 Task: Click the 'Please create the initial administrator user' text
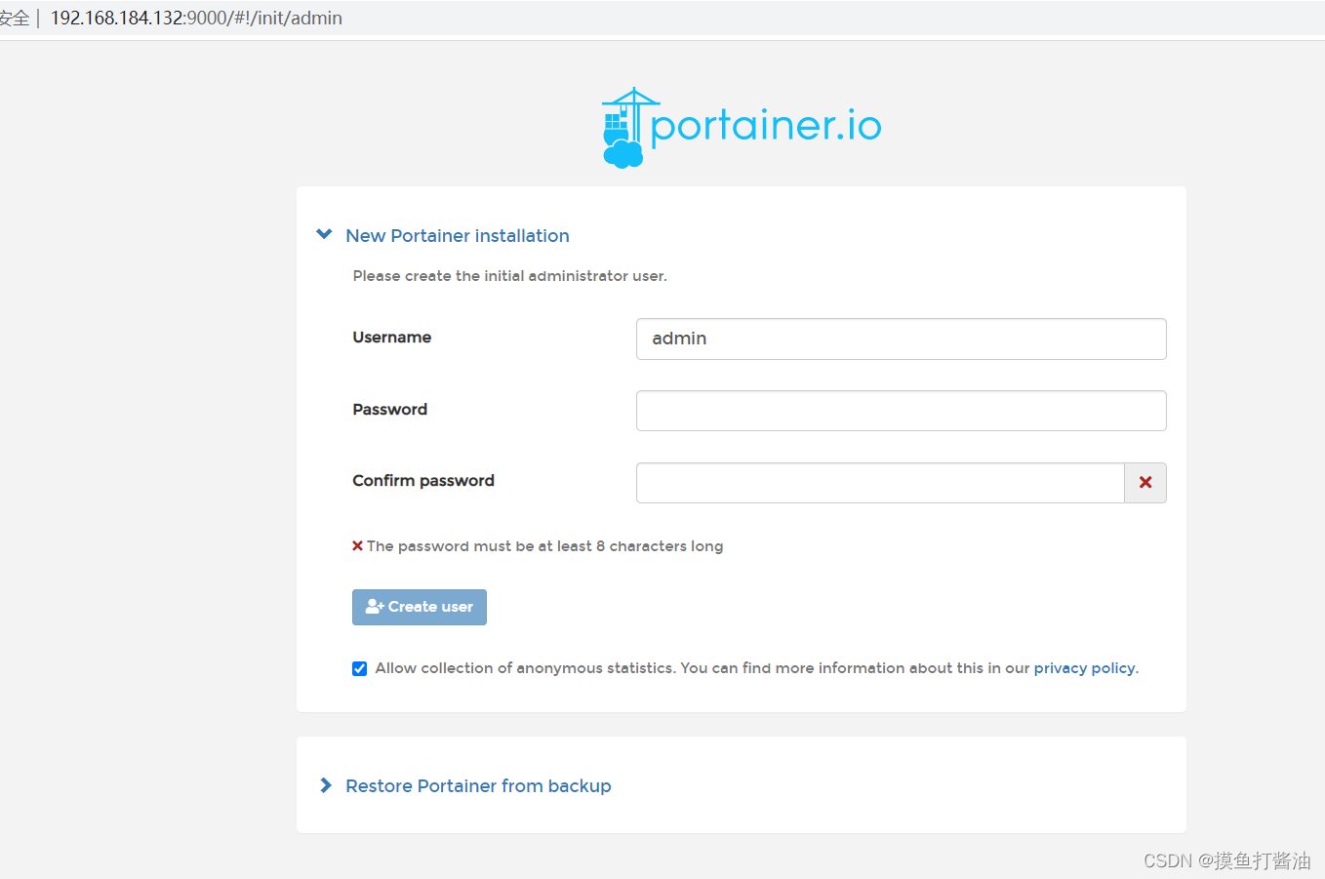pos(509,276)
